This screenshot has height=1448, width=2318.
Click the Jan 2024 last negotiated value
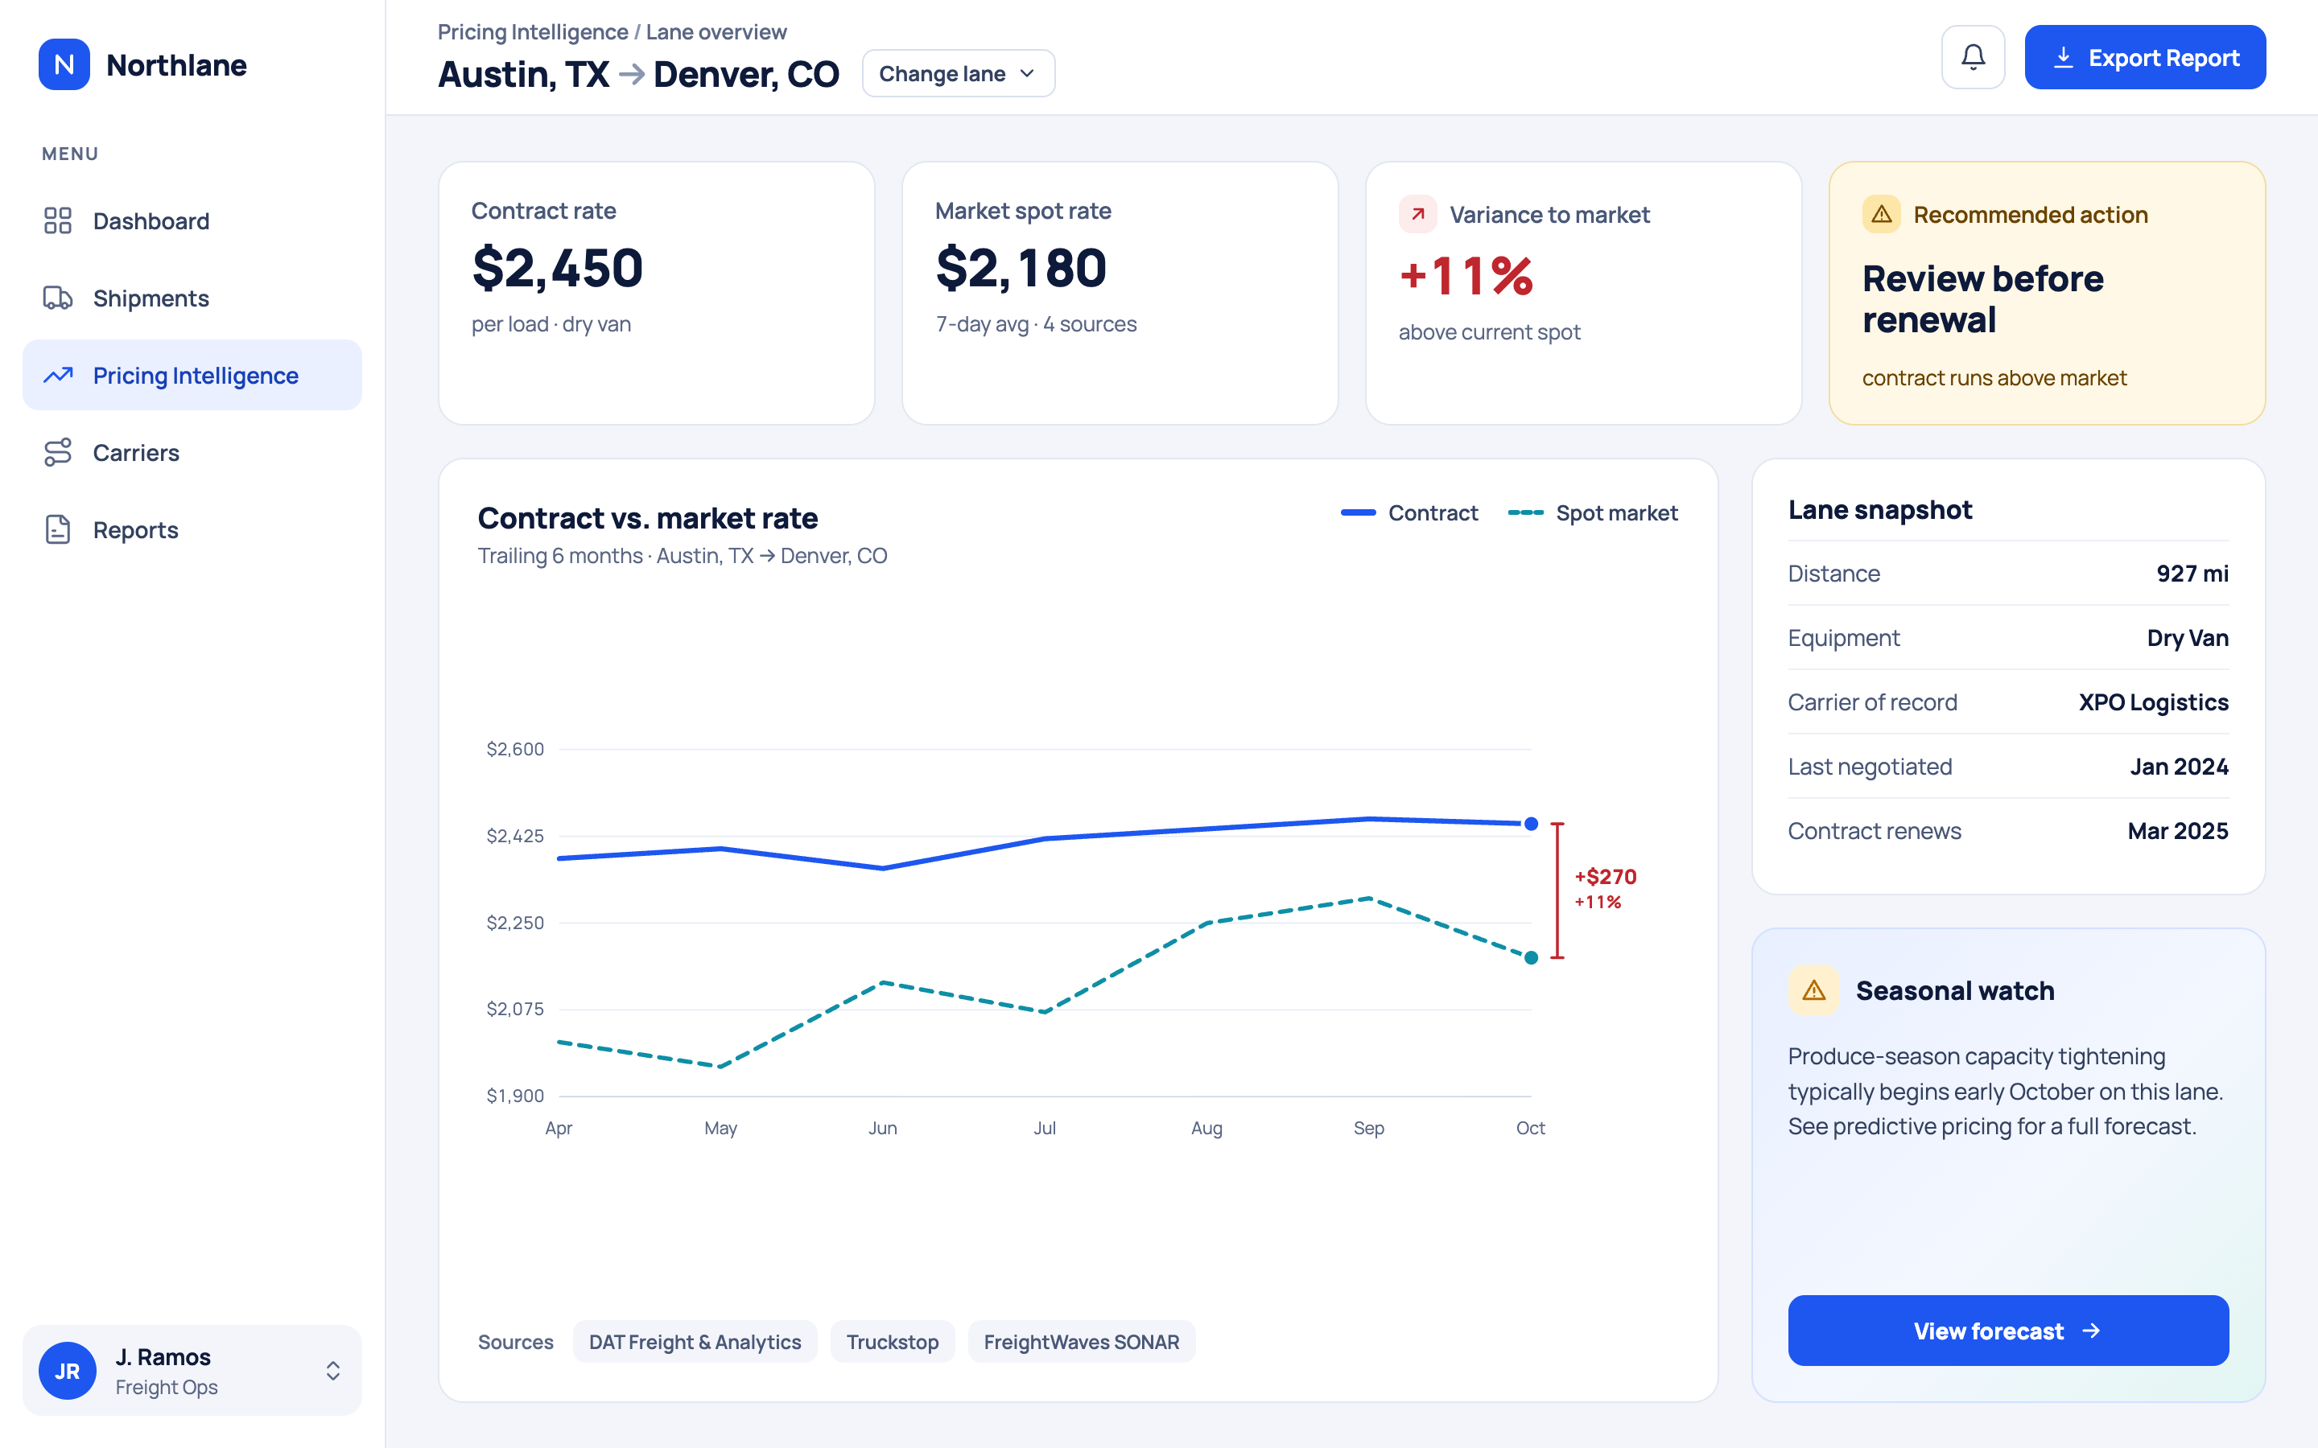tap(2179, 766)
